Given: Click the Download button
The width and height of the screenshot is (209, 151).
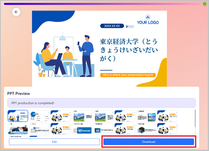Looking at the screenshot, I should [x=149, y=142].
